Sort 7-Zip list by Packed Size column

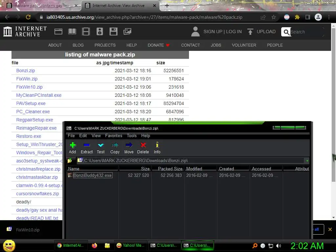click(x=168, y=169)
